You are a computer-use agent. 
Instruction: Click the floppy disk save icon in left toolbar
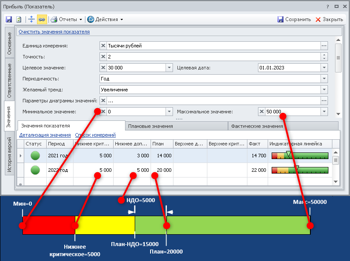8,19
